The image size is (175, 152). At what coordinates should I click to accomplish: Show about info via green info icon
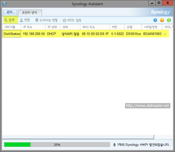tap(169, 20)
